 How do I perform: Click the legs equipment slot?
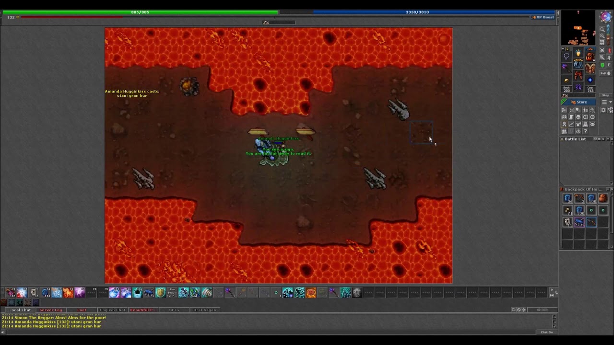[578, 75]
